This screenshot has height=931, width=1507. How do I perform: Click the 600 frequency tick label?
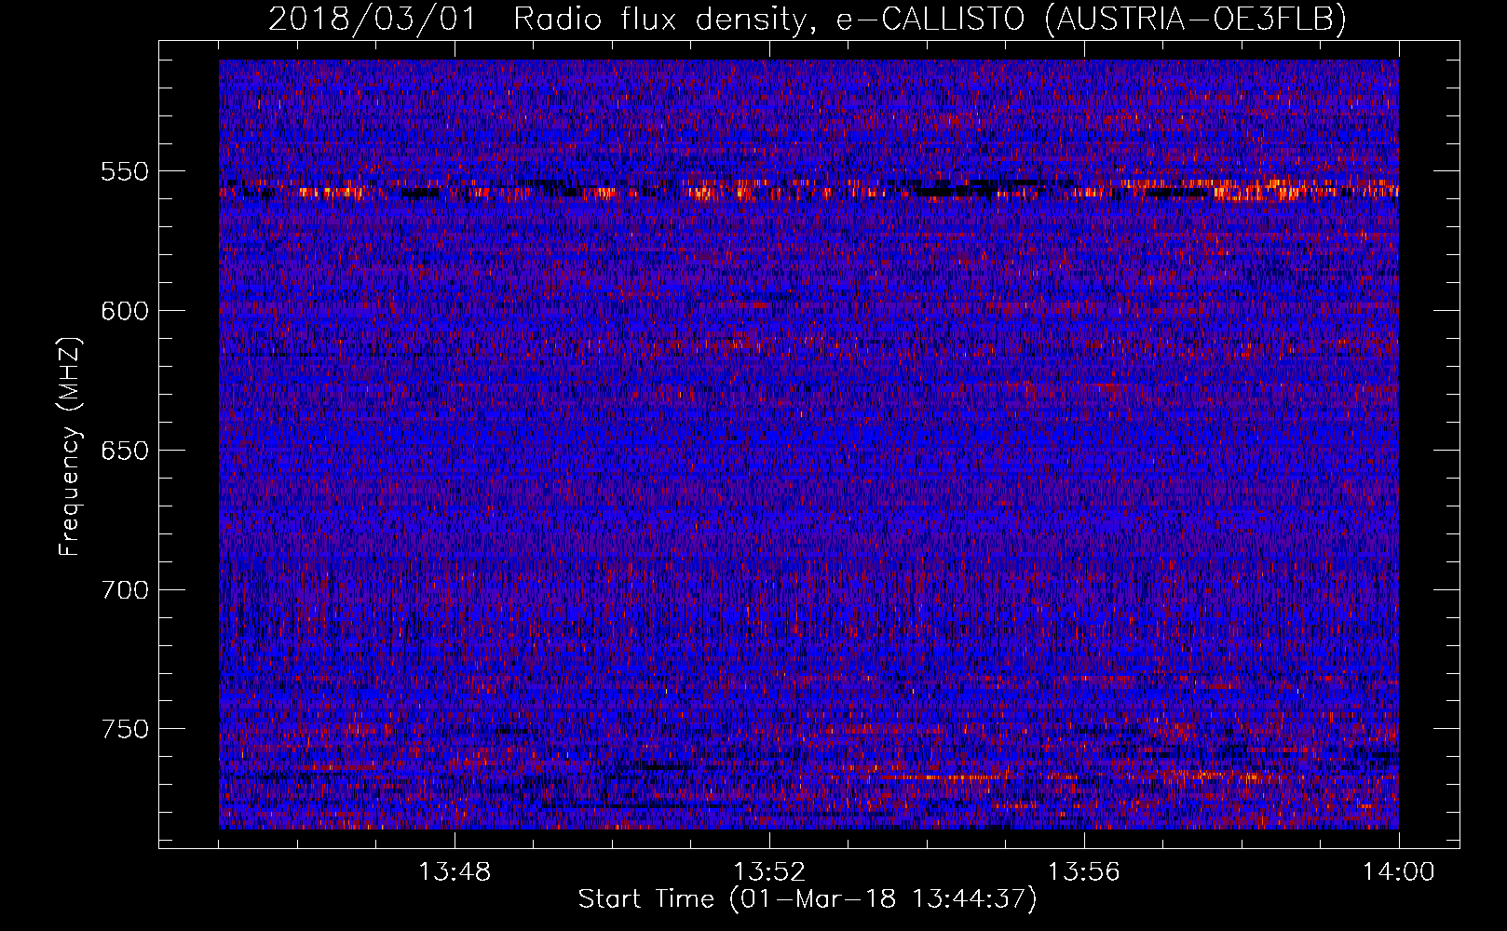(x=125, y=311)
